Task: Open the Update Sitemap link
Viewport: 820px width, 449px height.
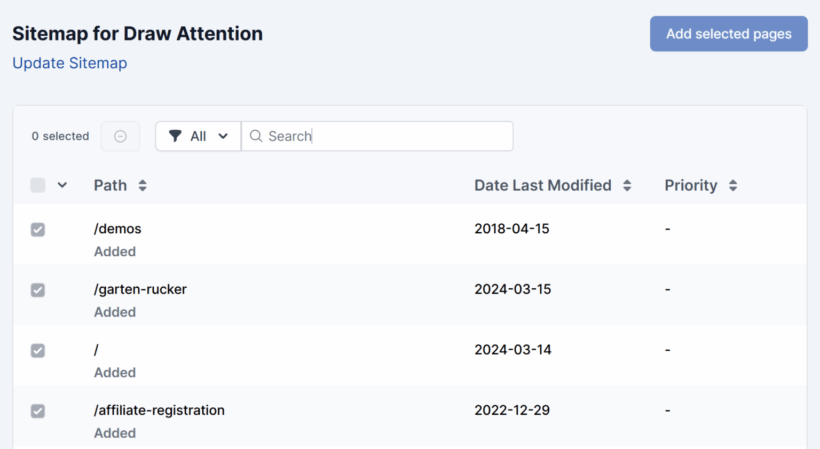Action: pyautogui.click(x=70, y=63)
